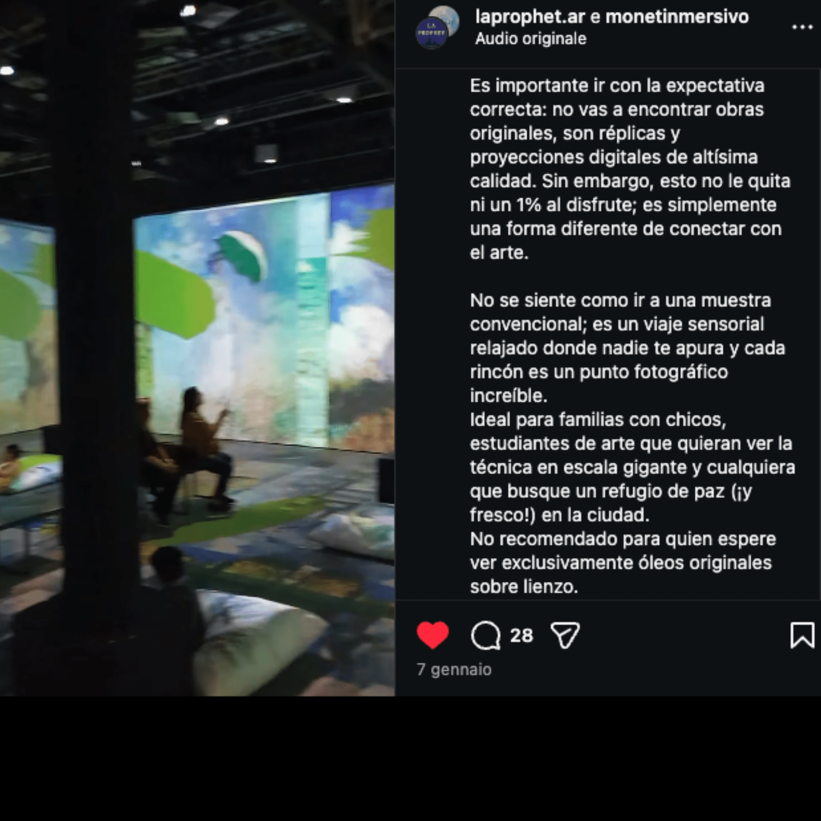Click the line Ideal para familias con chicos
821x821 pixels.
coord(598,419)
